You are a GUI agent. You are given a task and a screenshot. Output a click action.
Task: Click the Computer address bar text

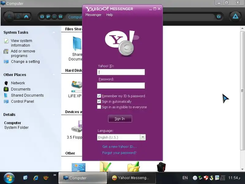pyautogui.click(x=75, y=17)
